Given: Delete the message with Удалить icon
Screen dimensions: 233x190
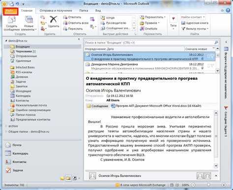Looking at the screenshot, I should [54, 22].
